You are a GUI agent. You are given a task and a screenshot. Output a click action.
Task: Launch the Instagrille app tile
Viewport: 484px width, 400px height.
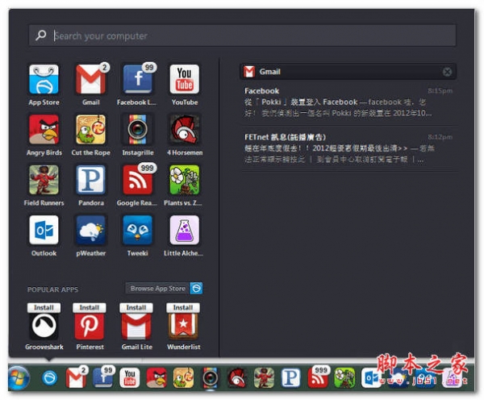click(138, 130)
